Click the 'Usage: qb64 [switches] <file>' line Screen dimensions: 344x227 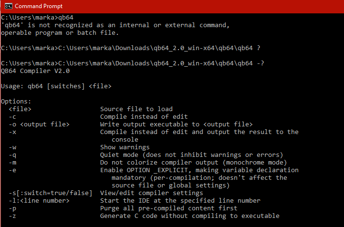click(56, 86)
